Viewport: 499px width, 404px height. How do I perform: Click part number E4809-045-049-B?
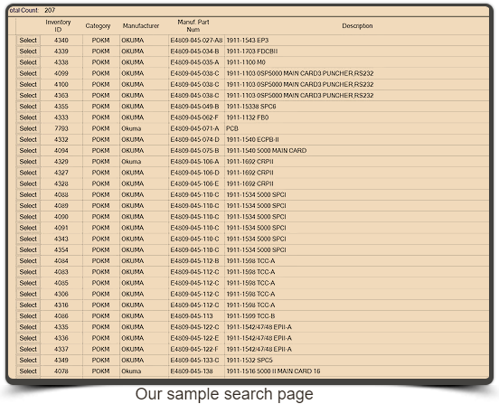[x=194, y=107]
